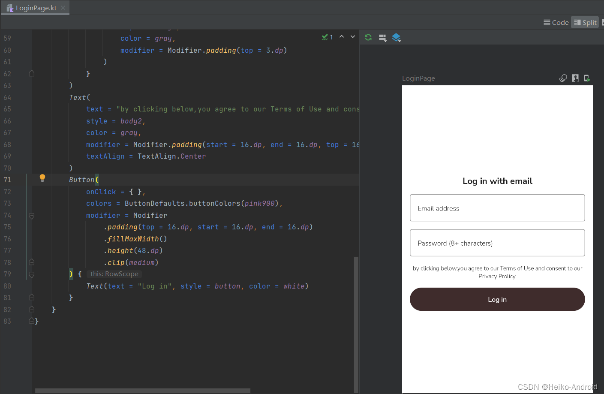Switch to Design view icon at edge

point(602,22)
